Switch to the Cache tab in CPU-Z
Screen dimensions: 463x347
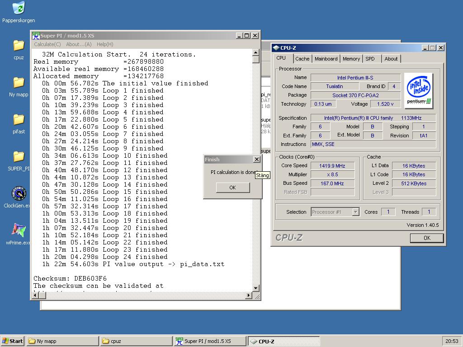(302, 59)
